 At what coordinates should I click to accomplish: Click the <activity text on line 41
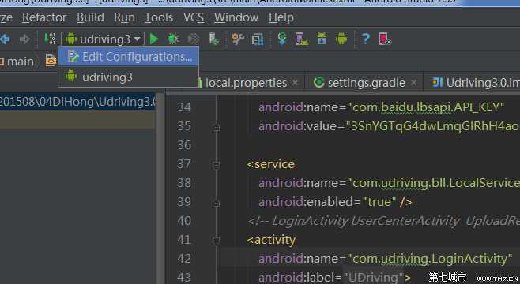click(271, 240)
